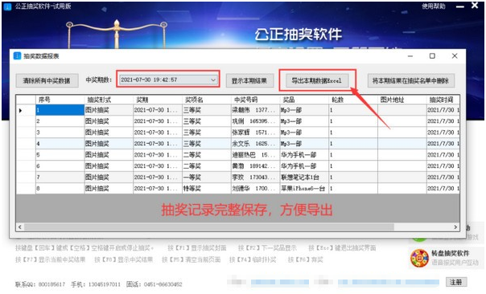Sort by the 抽奖时间 column header

tap(443, 100)
